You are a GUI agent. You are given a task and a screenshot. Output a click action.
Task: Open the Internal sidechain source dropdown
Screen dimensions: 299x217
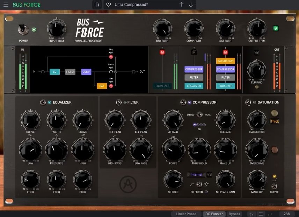pos(196,174)
